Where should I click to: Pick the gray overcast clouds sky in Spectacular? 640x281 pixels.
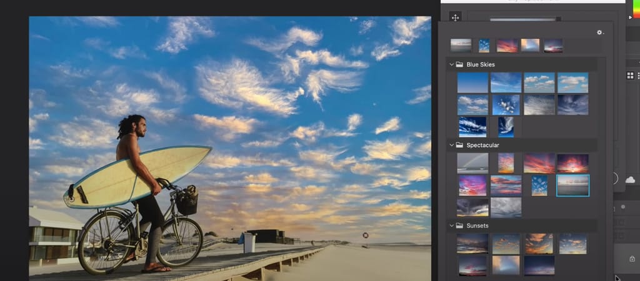coord(506,207)
